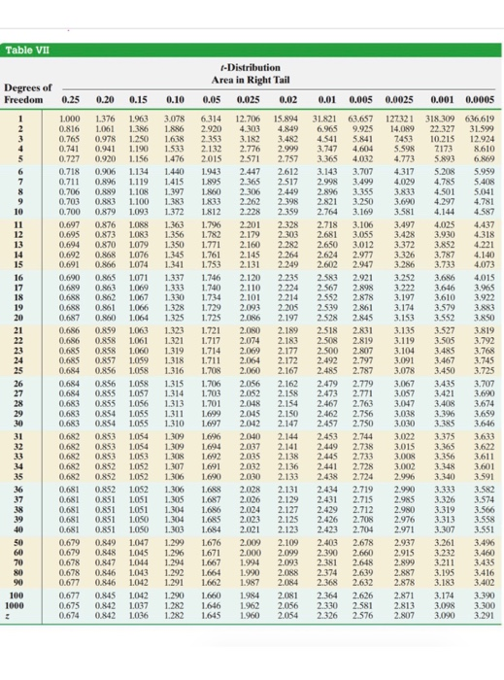Click the degrees of freedom label 1000
Viewport: 504px width, 680px height.
(x=15, y=605)
